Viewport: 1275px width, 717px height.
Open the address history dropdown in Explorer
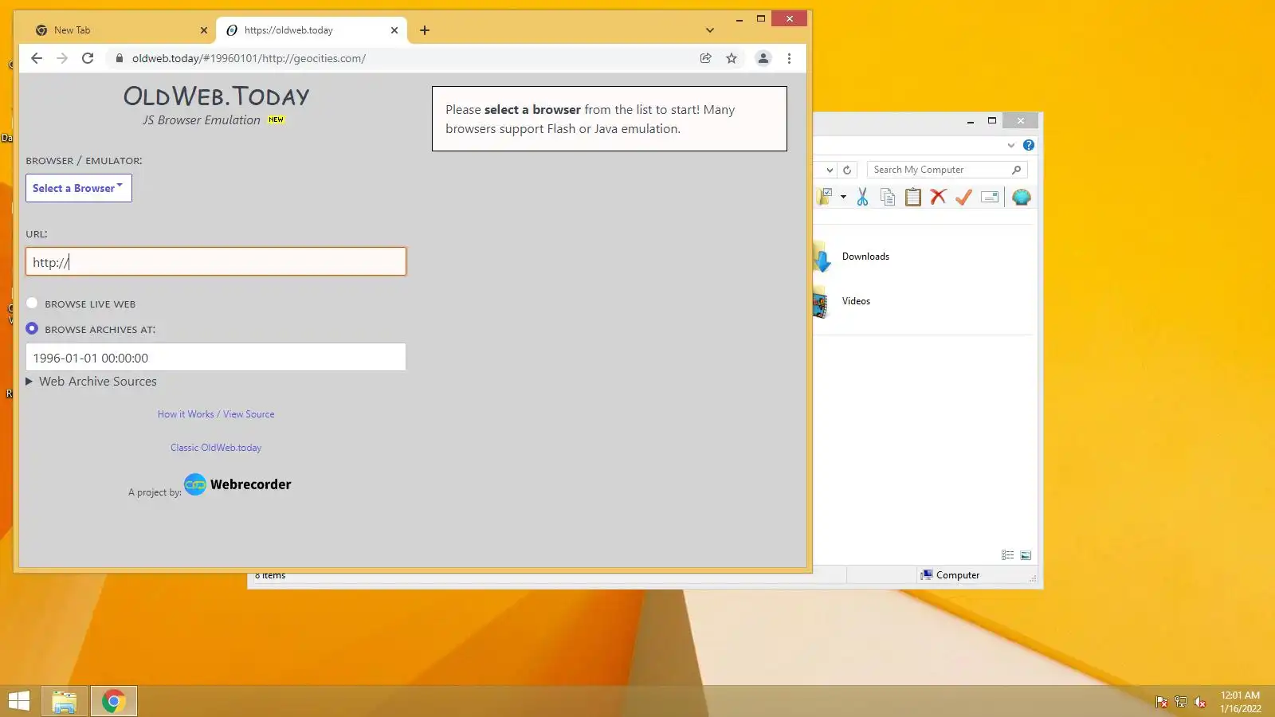830,170
